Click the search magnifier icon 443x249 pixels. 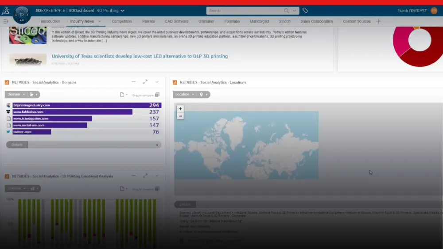click(x=287, y=11)
